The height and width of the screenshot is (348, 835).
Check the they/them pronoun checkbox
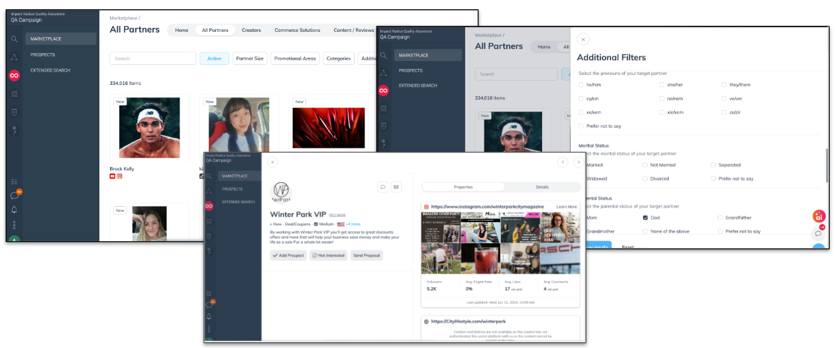point(724,85)
